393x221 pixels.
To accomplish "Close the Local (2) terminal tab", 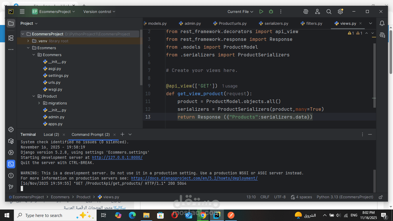I will coord(64,134).
